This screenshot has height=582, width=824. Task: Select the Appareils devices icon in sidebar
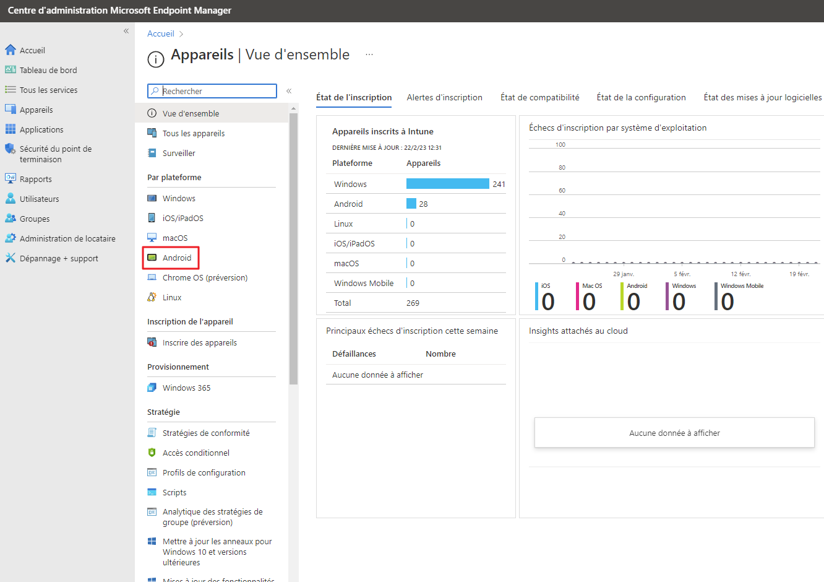(10, 110)
